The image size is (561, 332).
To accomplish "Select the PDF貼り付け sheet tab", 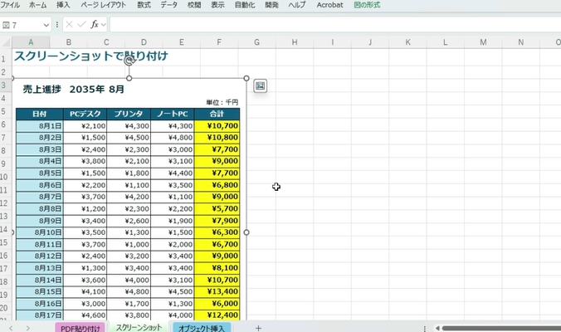I will pos(80,328).
